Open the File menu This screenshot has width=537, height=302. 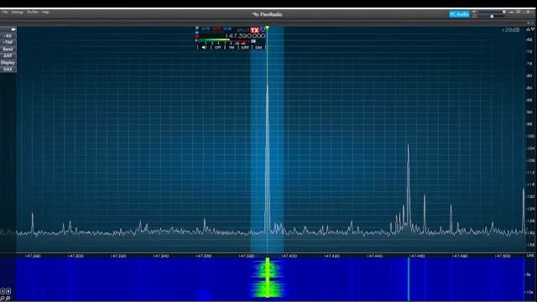coord(5,12)
